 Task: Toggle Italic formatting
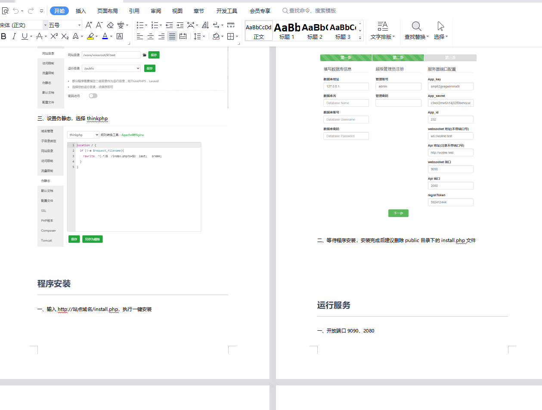(x=14, y=37)
